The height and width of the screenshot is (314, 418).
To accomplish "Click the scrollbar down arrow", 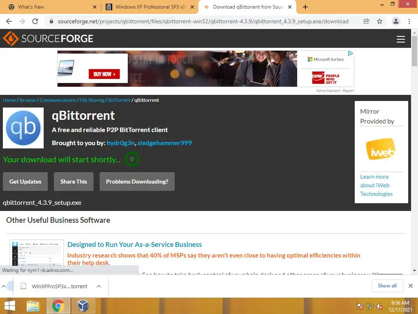I will point(415,271).
